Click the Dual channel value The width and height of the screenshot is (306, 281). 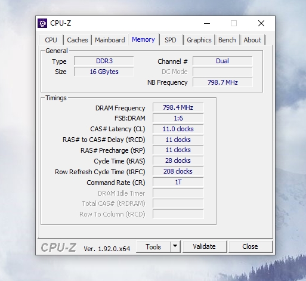click(222, 61)
